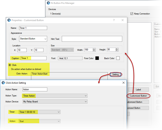Click the Y location field
The width and height of the screenshot is (162, 130).
39,50
